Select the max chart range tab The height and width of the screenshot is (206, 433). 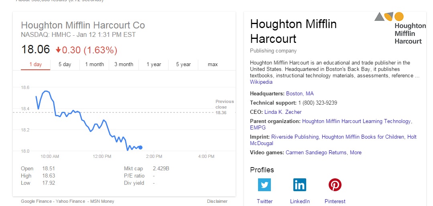pos(213,64)
